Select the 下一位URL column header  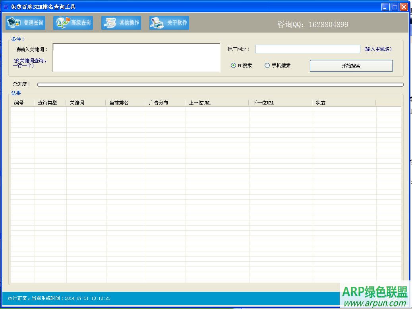[x=280, y=103]
